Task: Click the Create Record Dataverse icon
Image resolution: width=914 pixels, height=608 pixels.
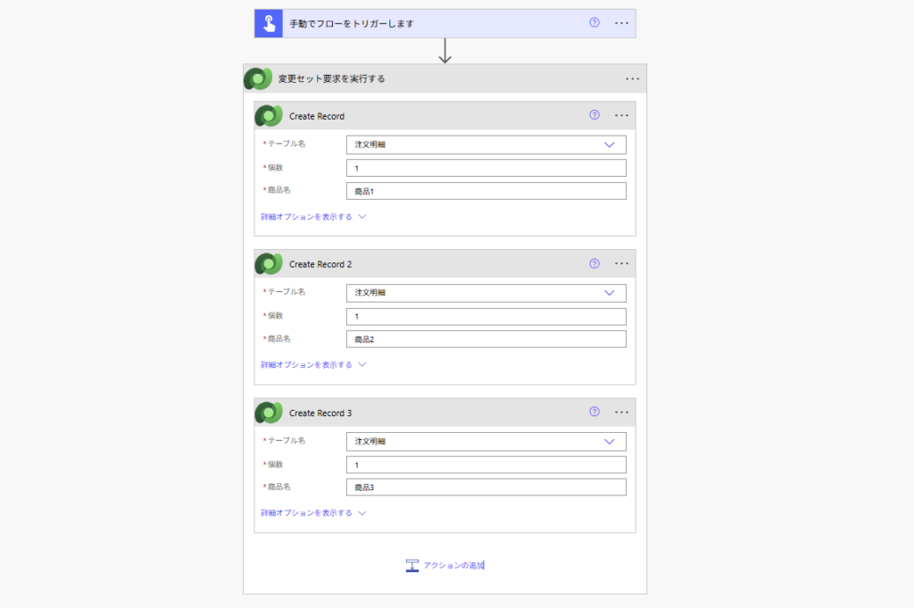Action: click(269, 116)
